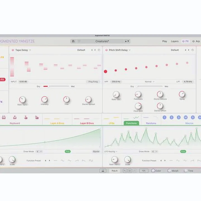Select Macro 3 circle

179,117
